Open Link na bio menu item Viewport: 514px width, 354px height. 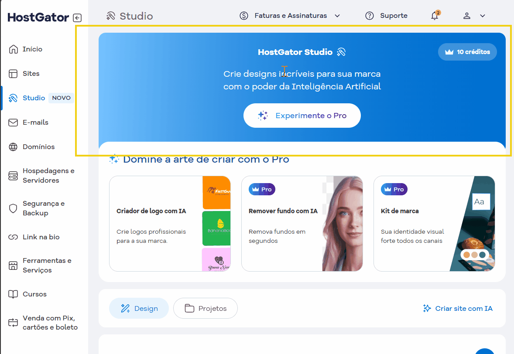(41, 237)
